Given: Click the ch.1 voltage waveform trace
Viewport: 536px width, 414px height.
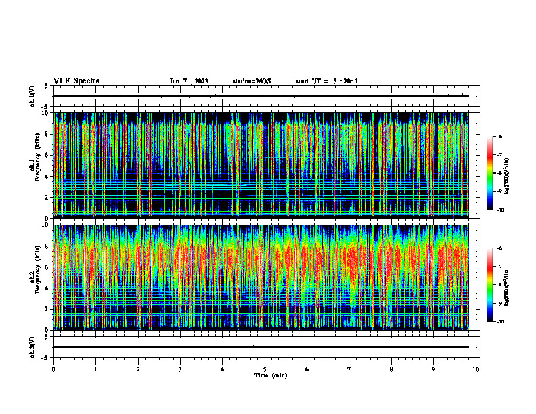Looking at the screenshot, I should [x=261, y=96].
